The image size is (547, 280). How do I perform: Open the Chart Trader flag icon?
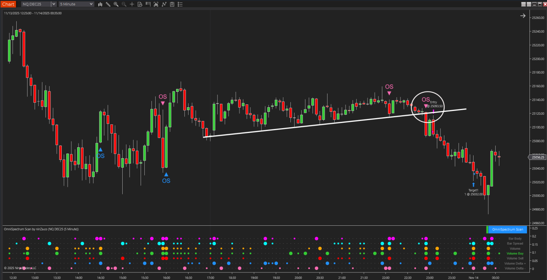click(x=148, y=4)
